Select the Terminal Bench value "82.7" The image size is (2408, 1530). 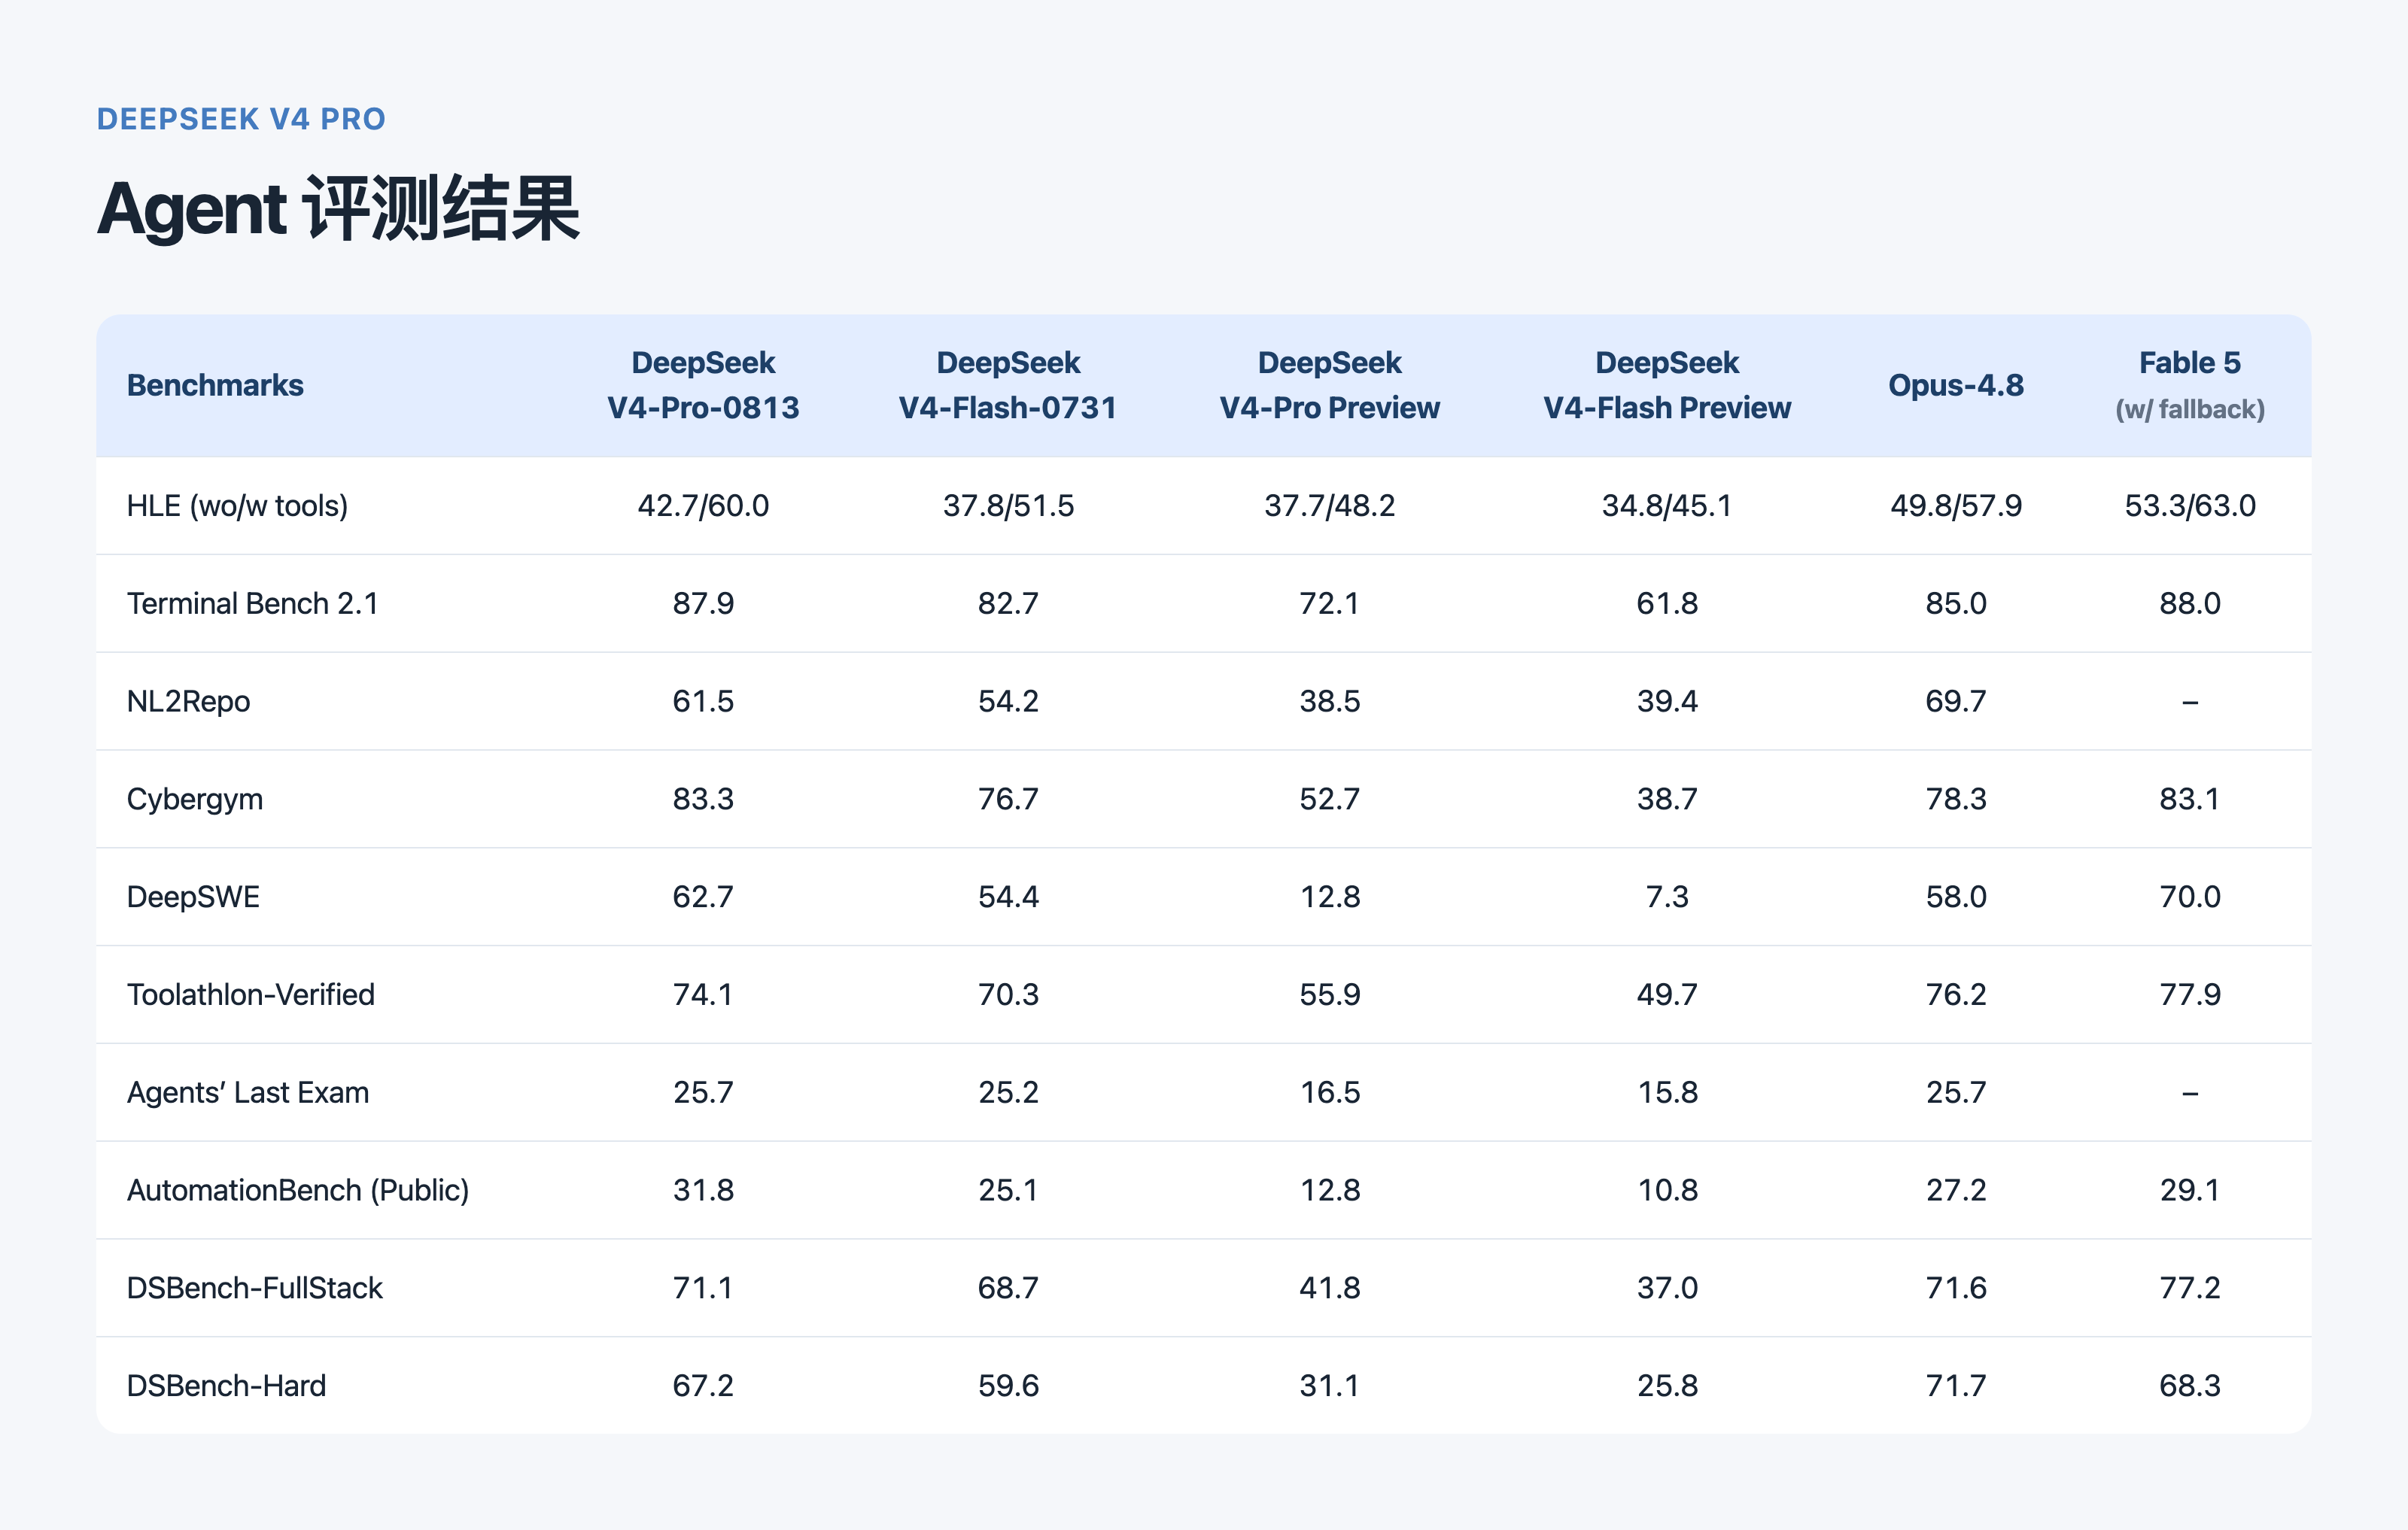coord(1008,603)
